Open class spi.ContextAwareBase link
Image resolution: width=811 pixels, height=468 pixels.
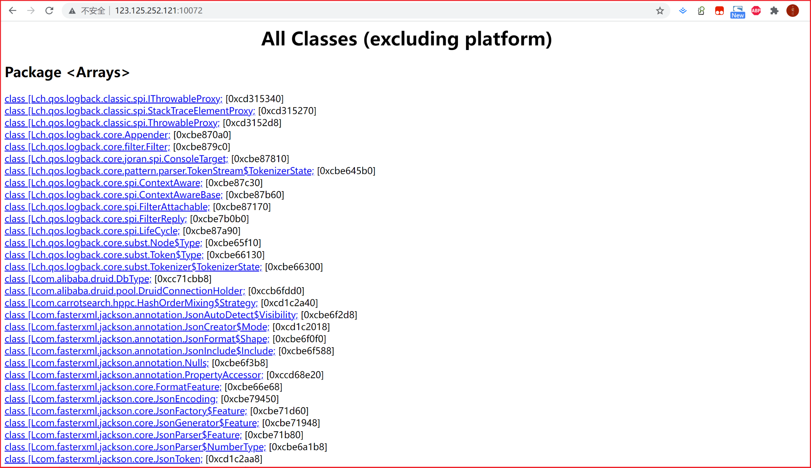pos(113,195)
